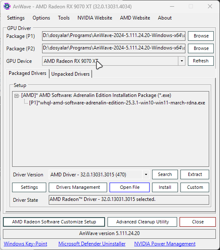Browse for Package (P2)

coord(201,48)
